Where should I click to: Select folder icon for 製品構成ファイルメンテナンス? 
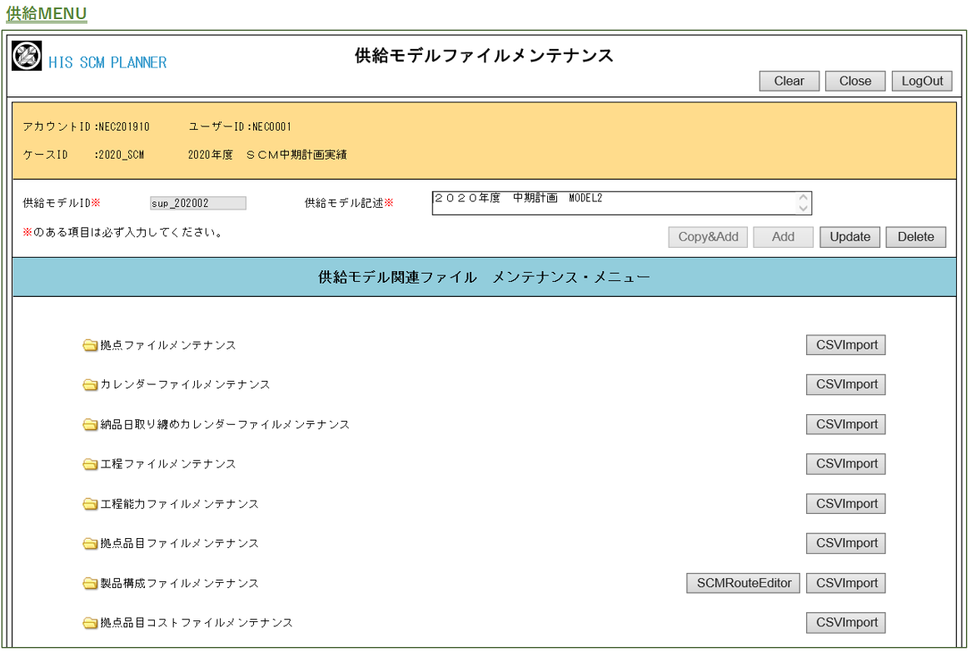(90, 584)
